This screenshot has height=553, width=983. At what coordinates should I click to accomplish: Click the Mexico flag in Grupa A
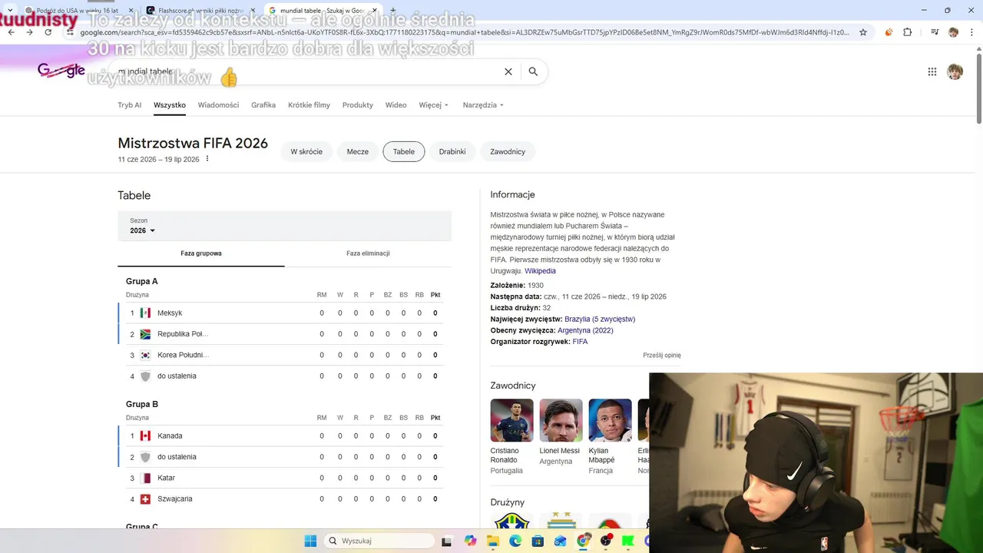145,313
